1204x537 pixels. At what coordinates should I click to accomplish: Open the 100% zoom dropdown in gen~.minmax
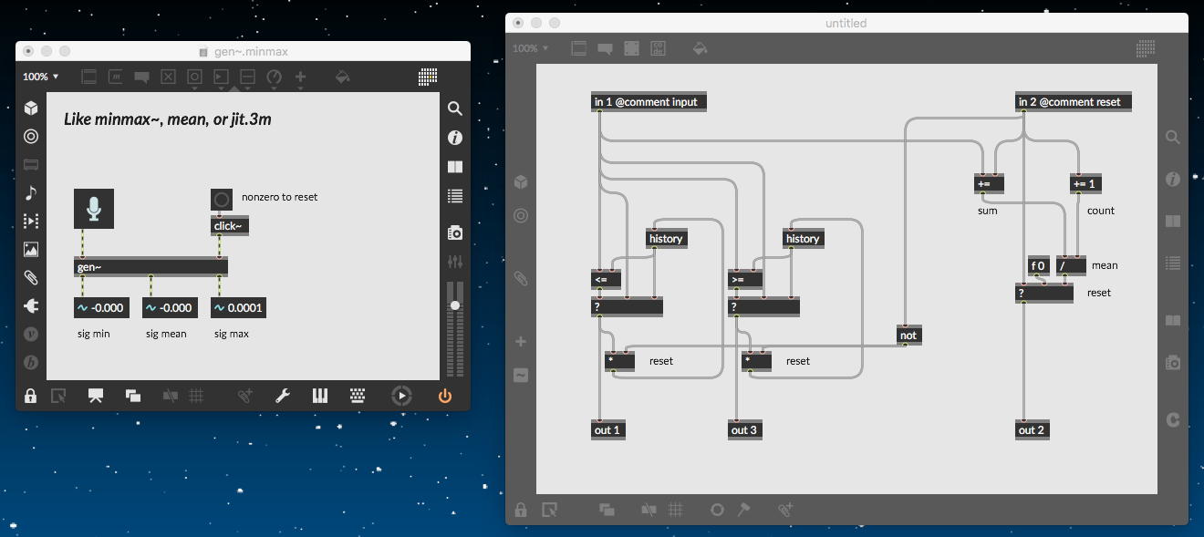pos(41,77)
